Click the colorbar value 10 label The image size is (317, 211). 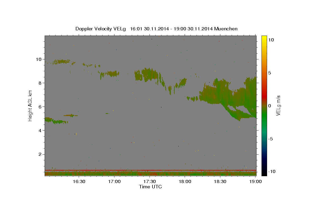click(x=271, y=40)
